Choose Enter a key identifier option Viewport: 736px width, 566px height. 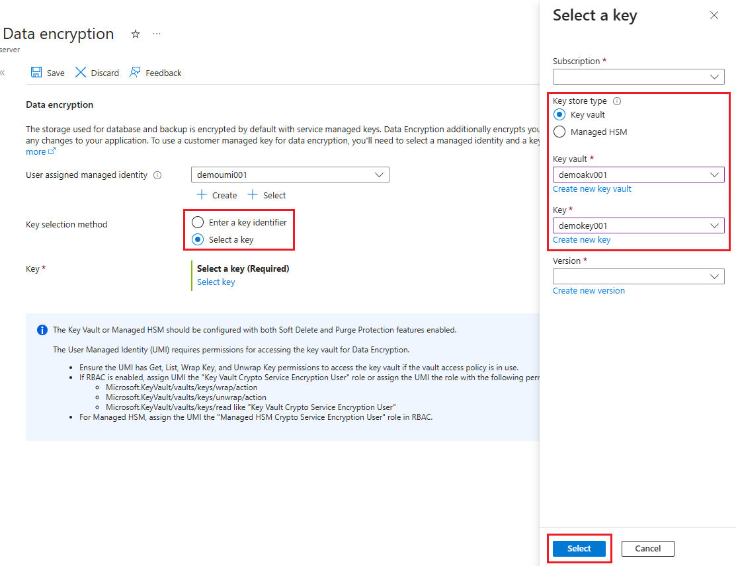(198, 223)
